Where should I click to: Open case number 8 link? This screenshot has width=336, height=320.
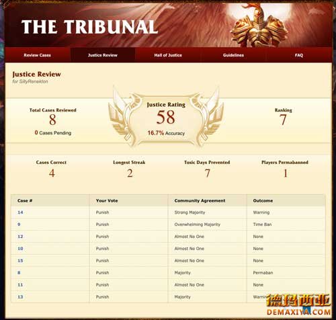[19, 273]
